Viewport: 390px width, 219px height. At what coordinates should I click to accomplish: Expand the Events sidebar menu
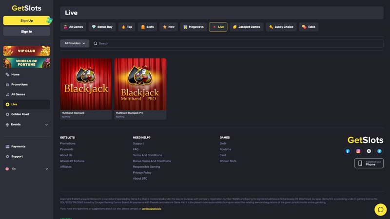tap(27, 125)
